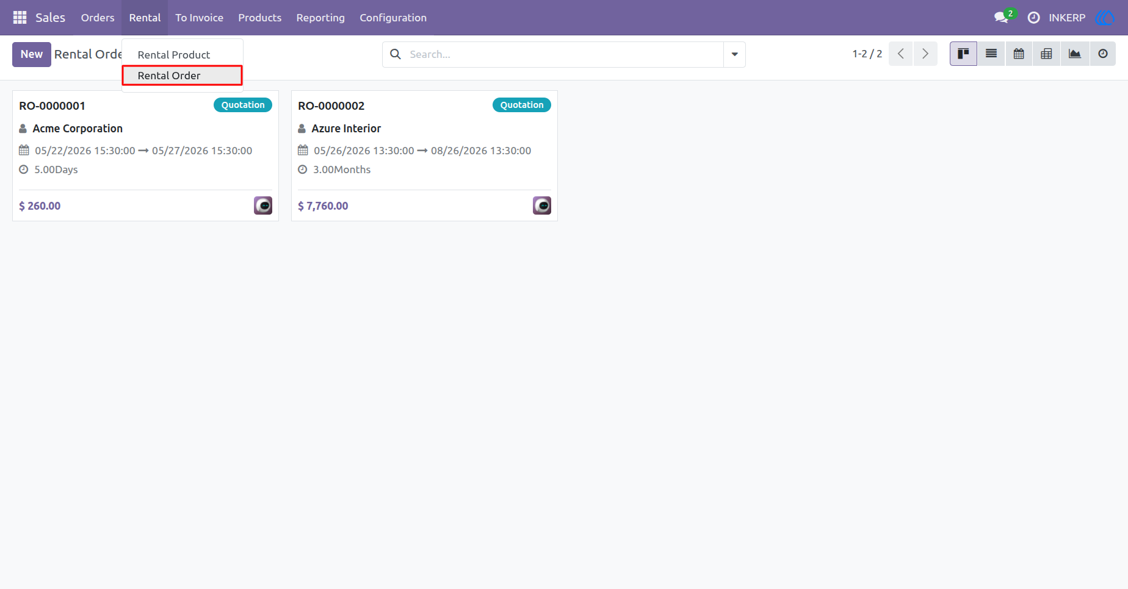Click Quotation badge on RO-0000001

(243, 105)
